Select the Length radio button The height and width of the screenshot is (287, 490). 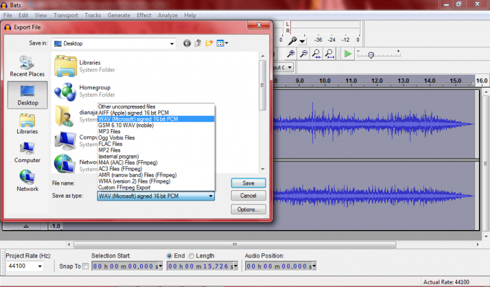(192, 256)
